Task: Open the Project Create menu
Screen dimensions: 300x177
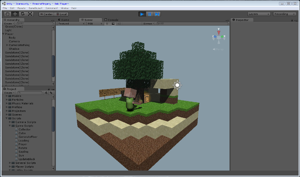Action: (x=9, y=93)
